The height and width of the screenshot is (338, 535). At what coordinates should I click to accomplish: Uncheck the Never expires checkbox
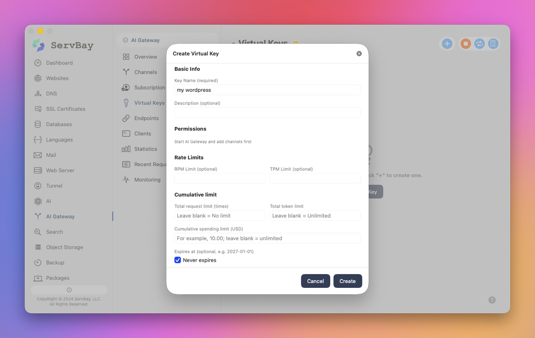click(x=178, y=260)
